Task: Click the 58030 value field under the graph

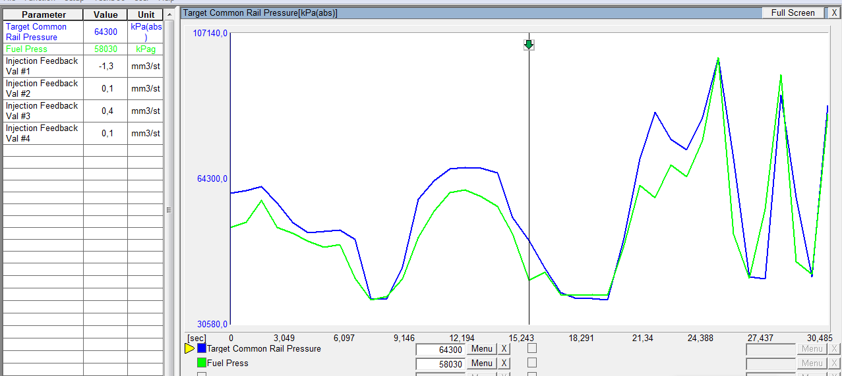Action: tap(440, 363)
